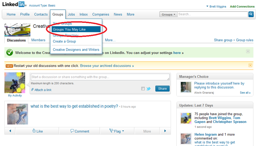Switch to the Members tab

pos(38,40)
